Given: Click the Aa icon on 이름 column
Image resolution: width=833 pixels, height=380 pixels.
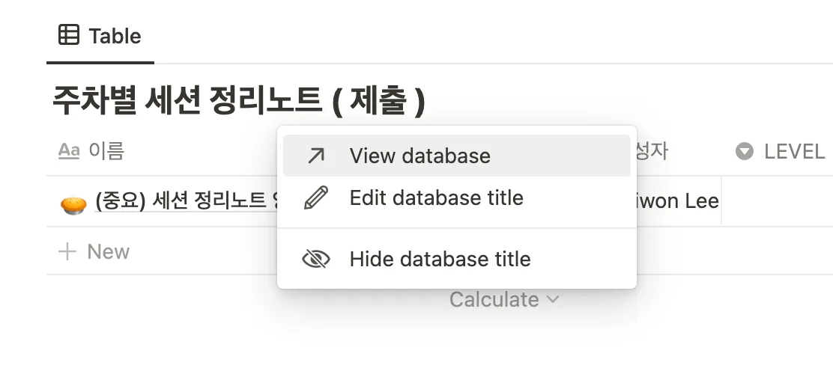Looking at the screenshot, I should 69,151.
